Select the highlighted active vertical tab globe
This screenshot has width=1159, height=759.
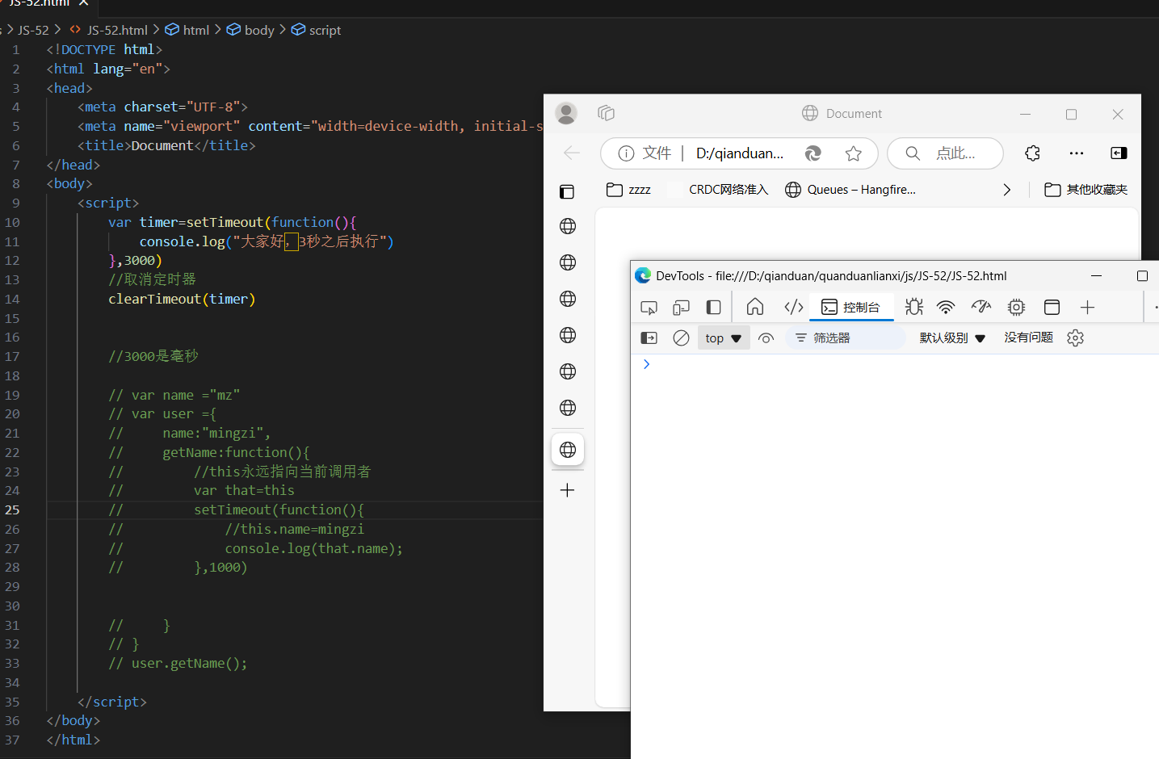click(x=568, y=450)
